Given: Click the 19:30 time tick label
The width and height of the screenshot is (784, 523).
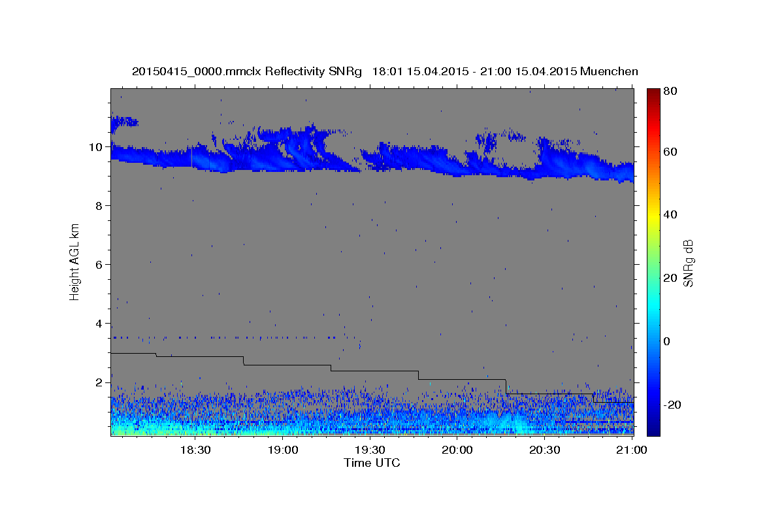Looking at the screenshot, I should point(370,450).
